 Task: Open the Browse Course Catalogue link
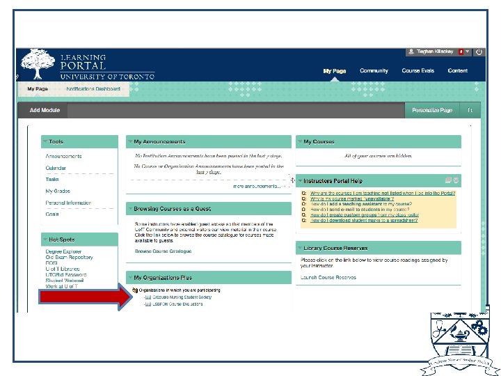(x=163, y=251)
